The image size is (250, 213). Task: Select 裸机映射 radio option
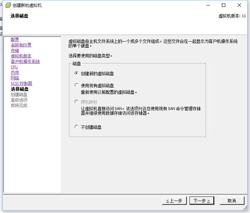pos(76,102)
